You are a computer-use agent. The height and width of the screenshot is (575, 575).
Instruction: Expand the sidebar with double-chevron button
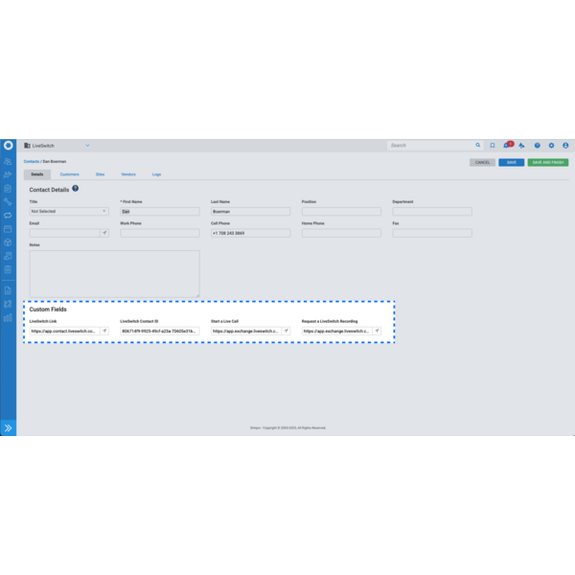(8, 427)
